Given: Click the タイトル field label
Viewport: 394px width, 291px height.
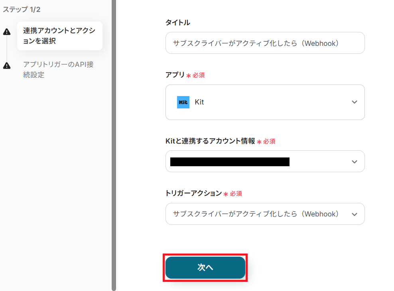Looking at the screenshot, I should [x=177, y=23].
